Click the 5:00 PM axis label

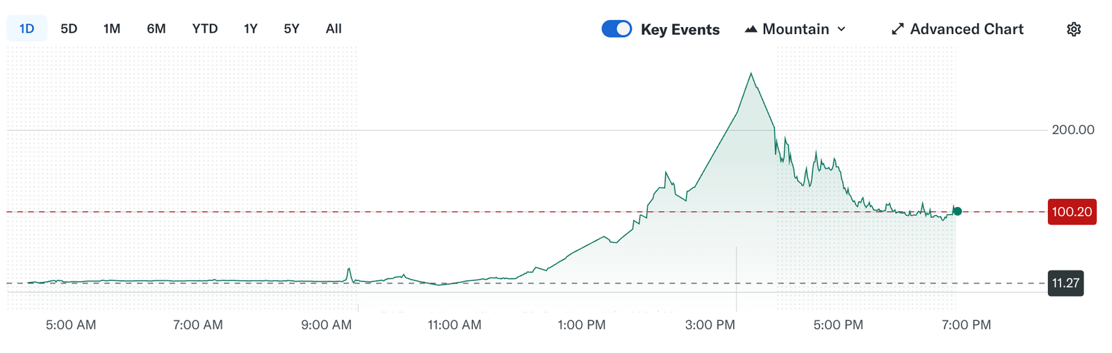pyautogui.click(x=838, y=325)
